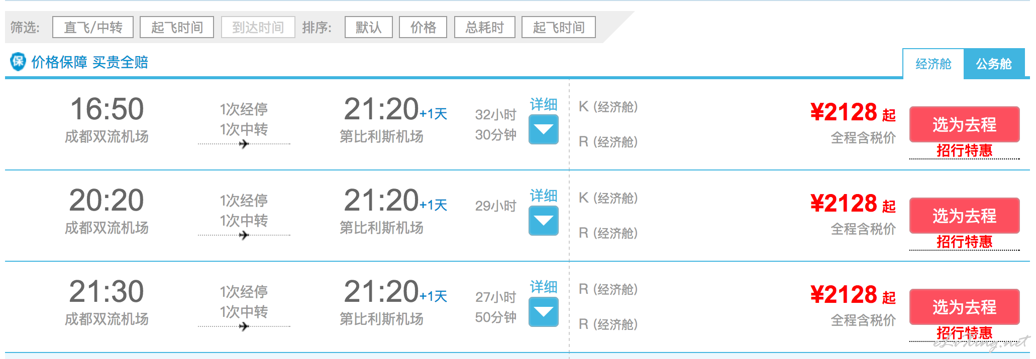The height and width of the screenshot is (359, 1036).
Task: Open 招行特惠 link under 20:20 flight
Action: tap(965, 242)
